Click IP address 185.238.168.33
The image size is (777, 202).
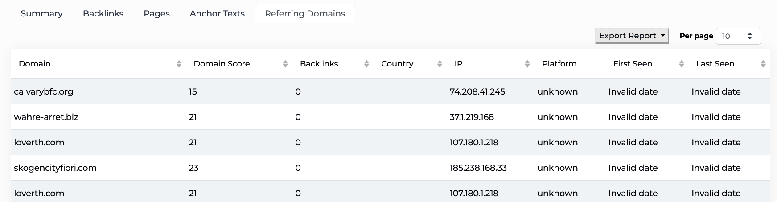(x=478, y=168)
